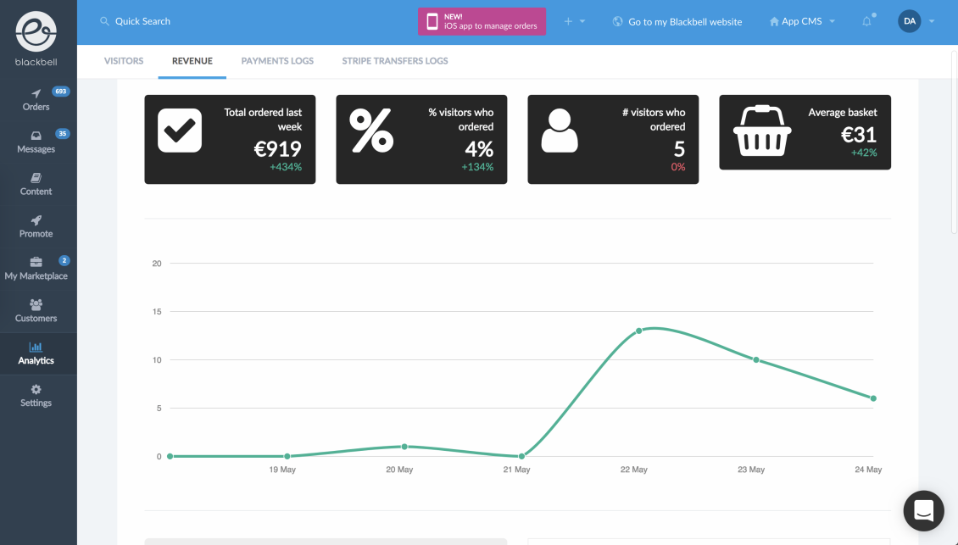The width and height of the screenshot is (958, 545).
Task: Expand the App CMS dropdown
Action: 802,21
